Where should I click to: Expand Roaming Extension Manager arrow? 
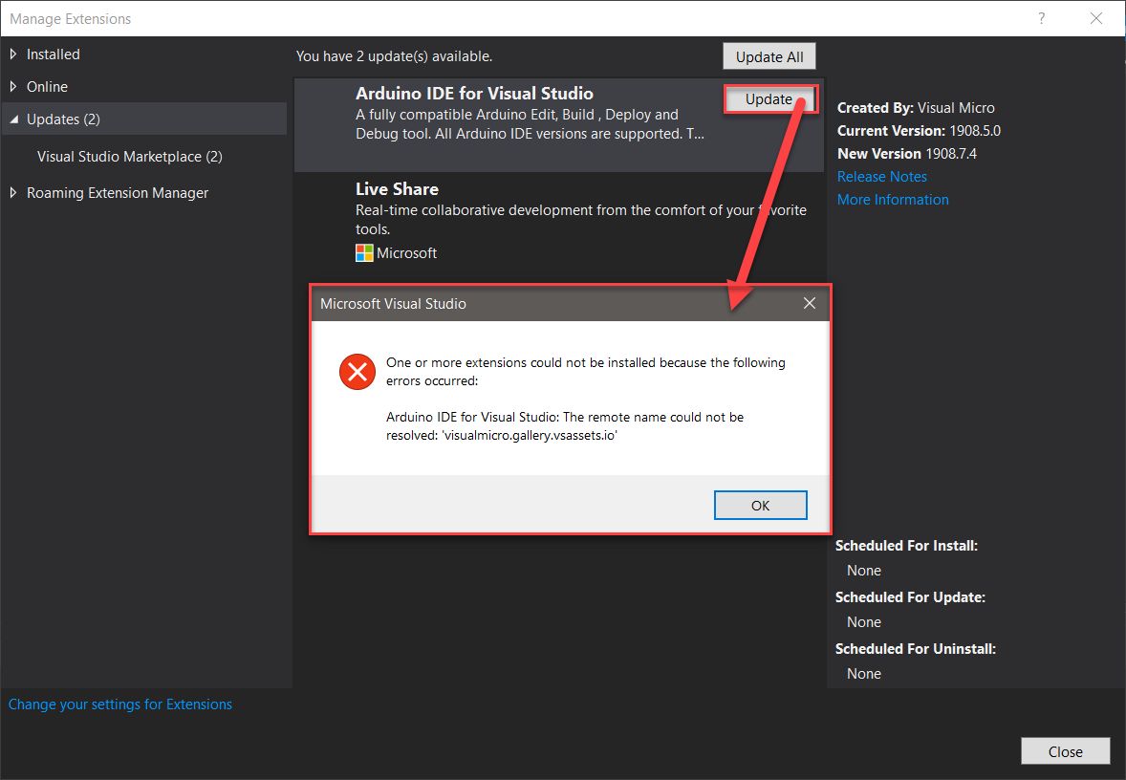click(13, 192)
